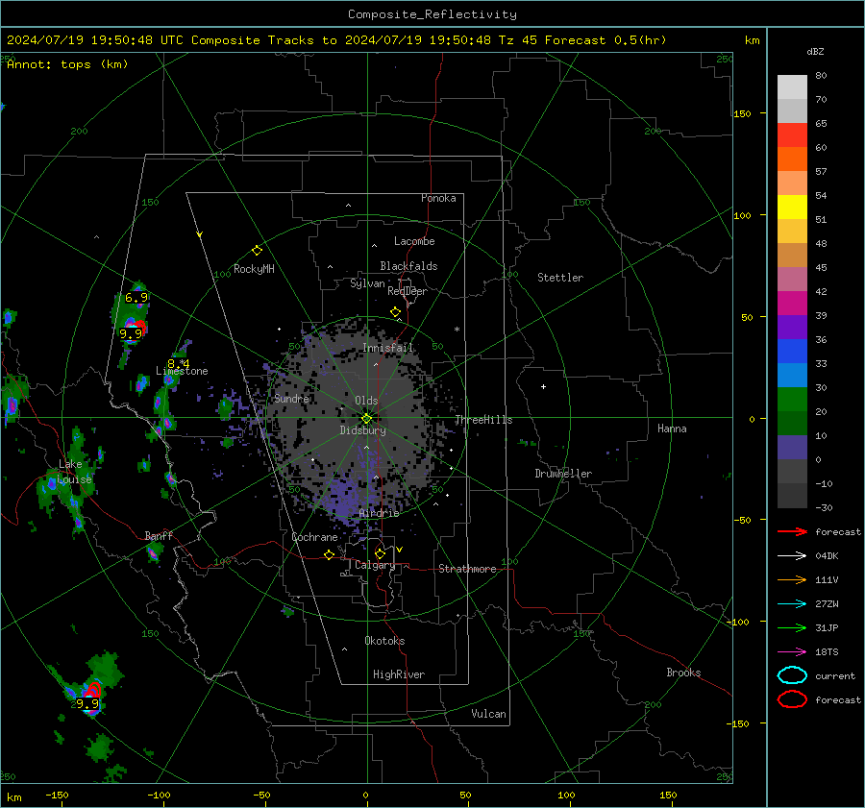This screenshot has width=865, height=808.
Task: Click the Sylvan town label
Action: coord(367,283)
